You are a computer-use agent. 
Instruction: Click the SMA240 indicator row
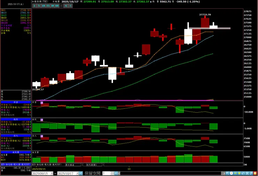click(x=16, y=23)
